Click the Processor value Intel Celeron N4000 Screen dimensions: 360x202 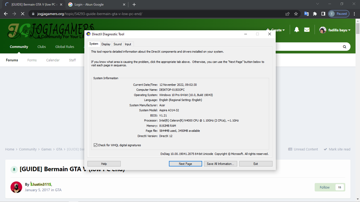pos(199,120)
